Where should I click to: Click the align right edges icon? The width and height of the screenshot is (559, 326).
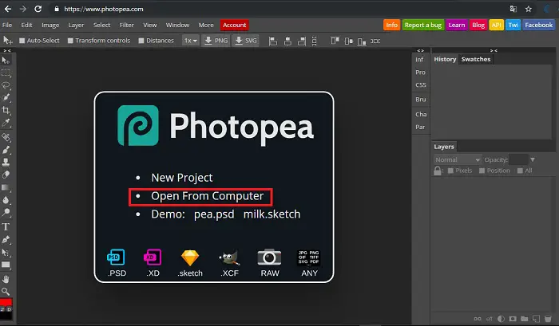click(x=302, y=41)
